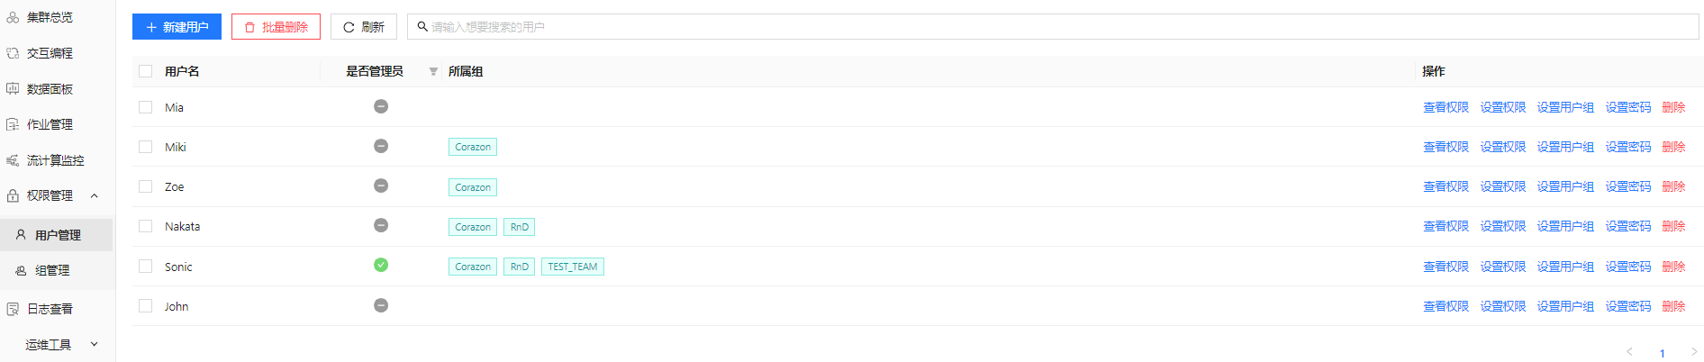Select the checkbox for user Mia

(146, 107)
